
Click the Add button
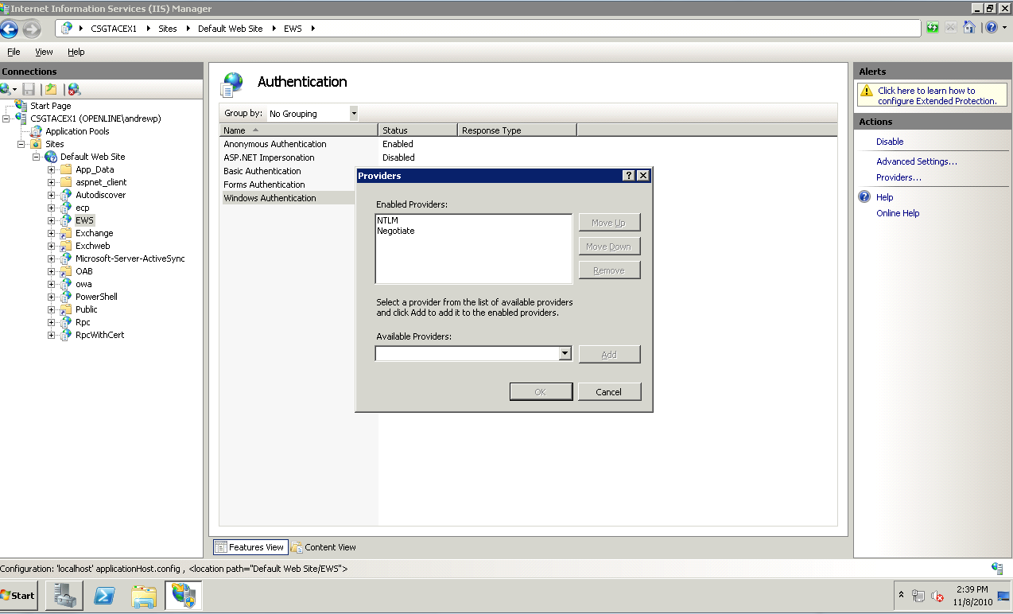tap(609, 355)
